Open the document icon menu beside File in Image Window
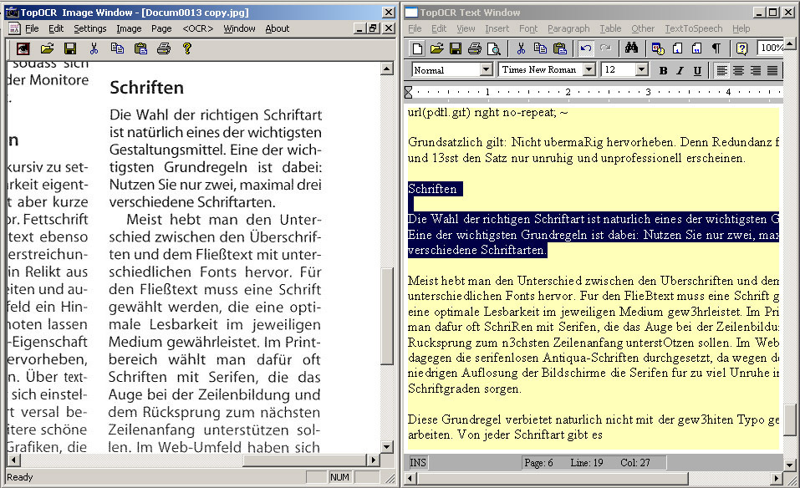The width and height of the screenshot is (800, 488). coord(15,28)
